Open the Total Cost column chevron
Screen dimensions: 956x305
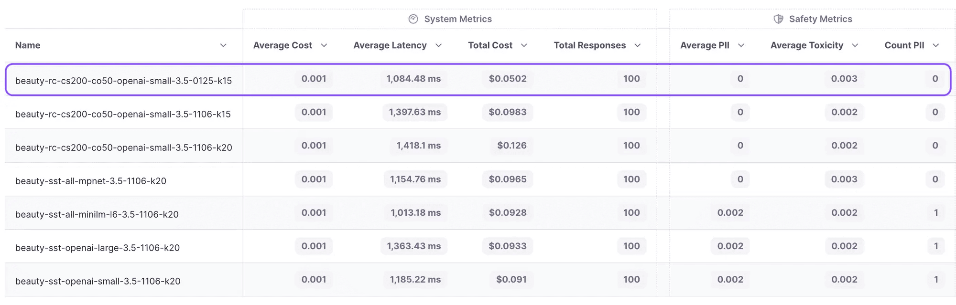pos(524,45)
